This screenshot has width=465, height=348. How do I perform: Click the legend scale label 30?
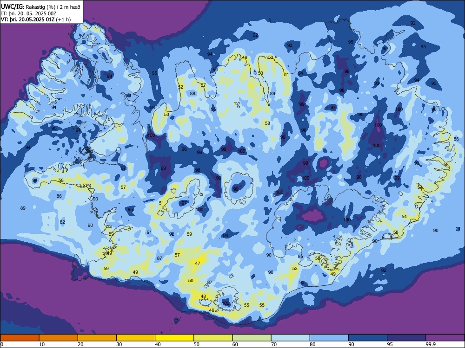point(119,344)
